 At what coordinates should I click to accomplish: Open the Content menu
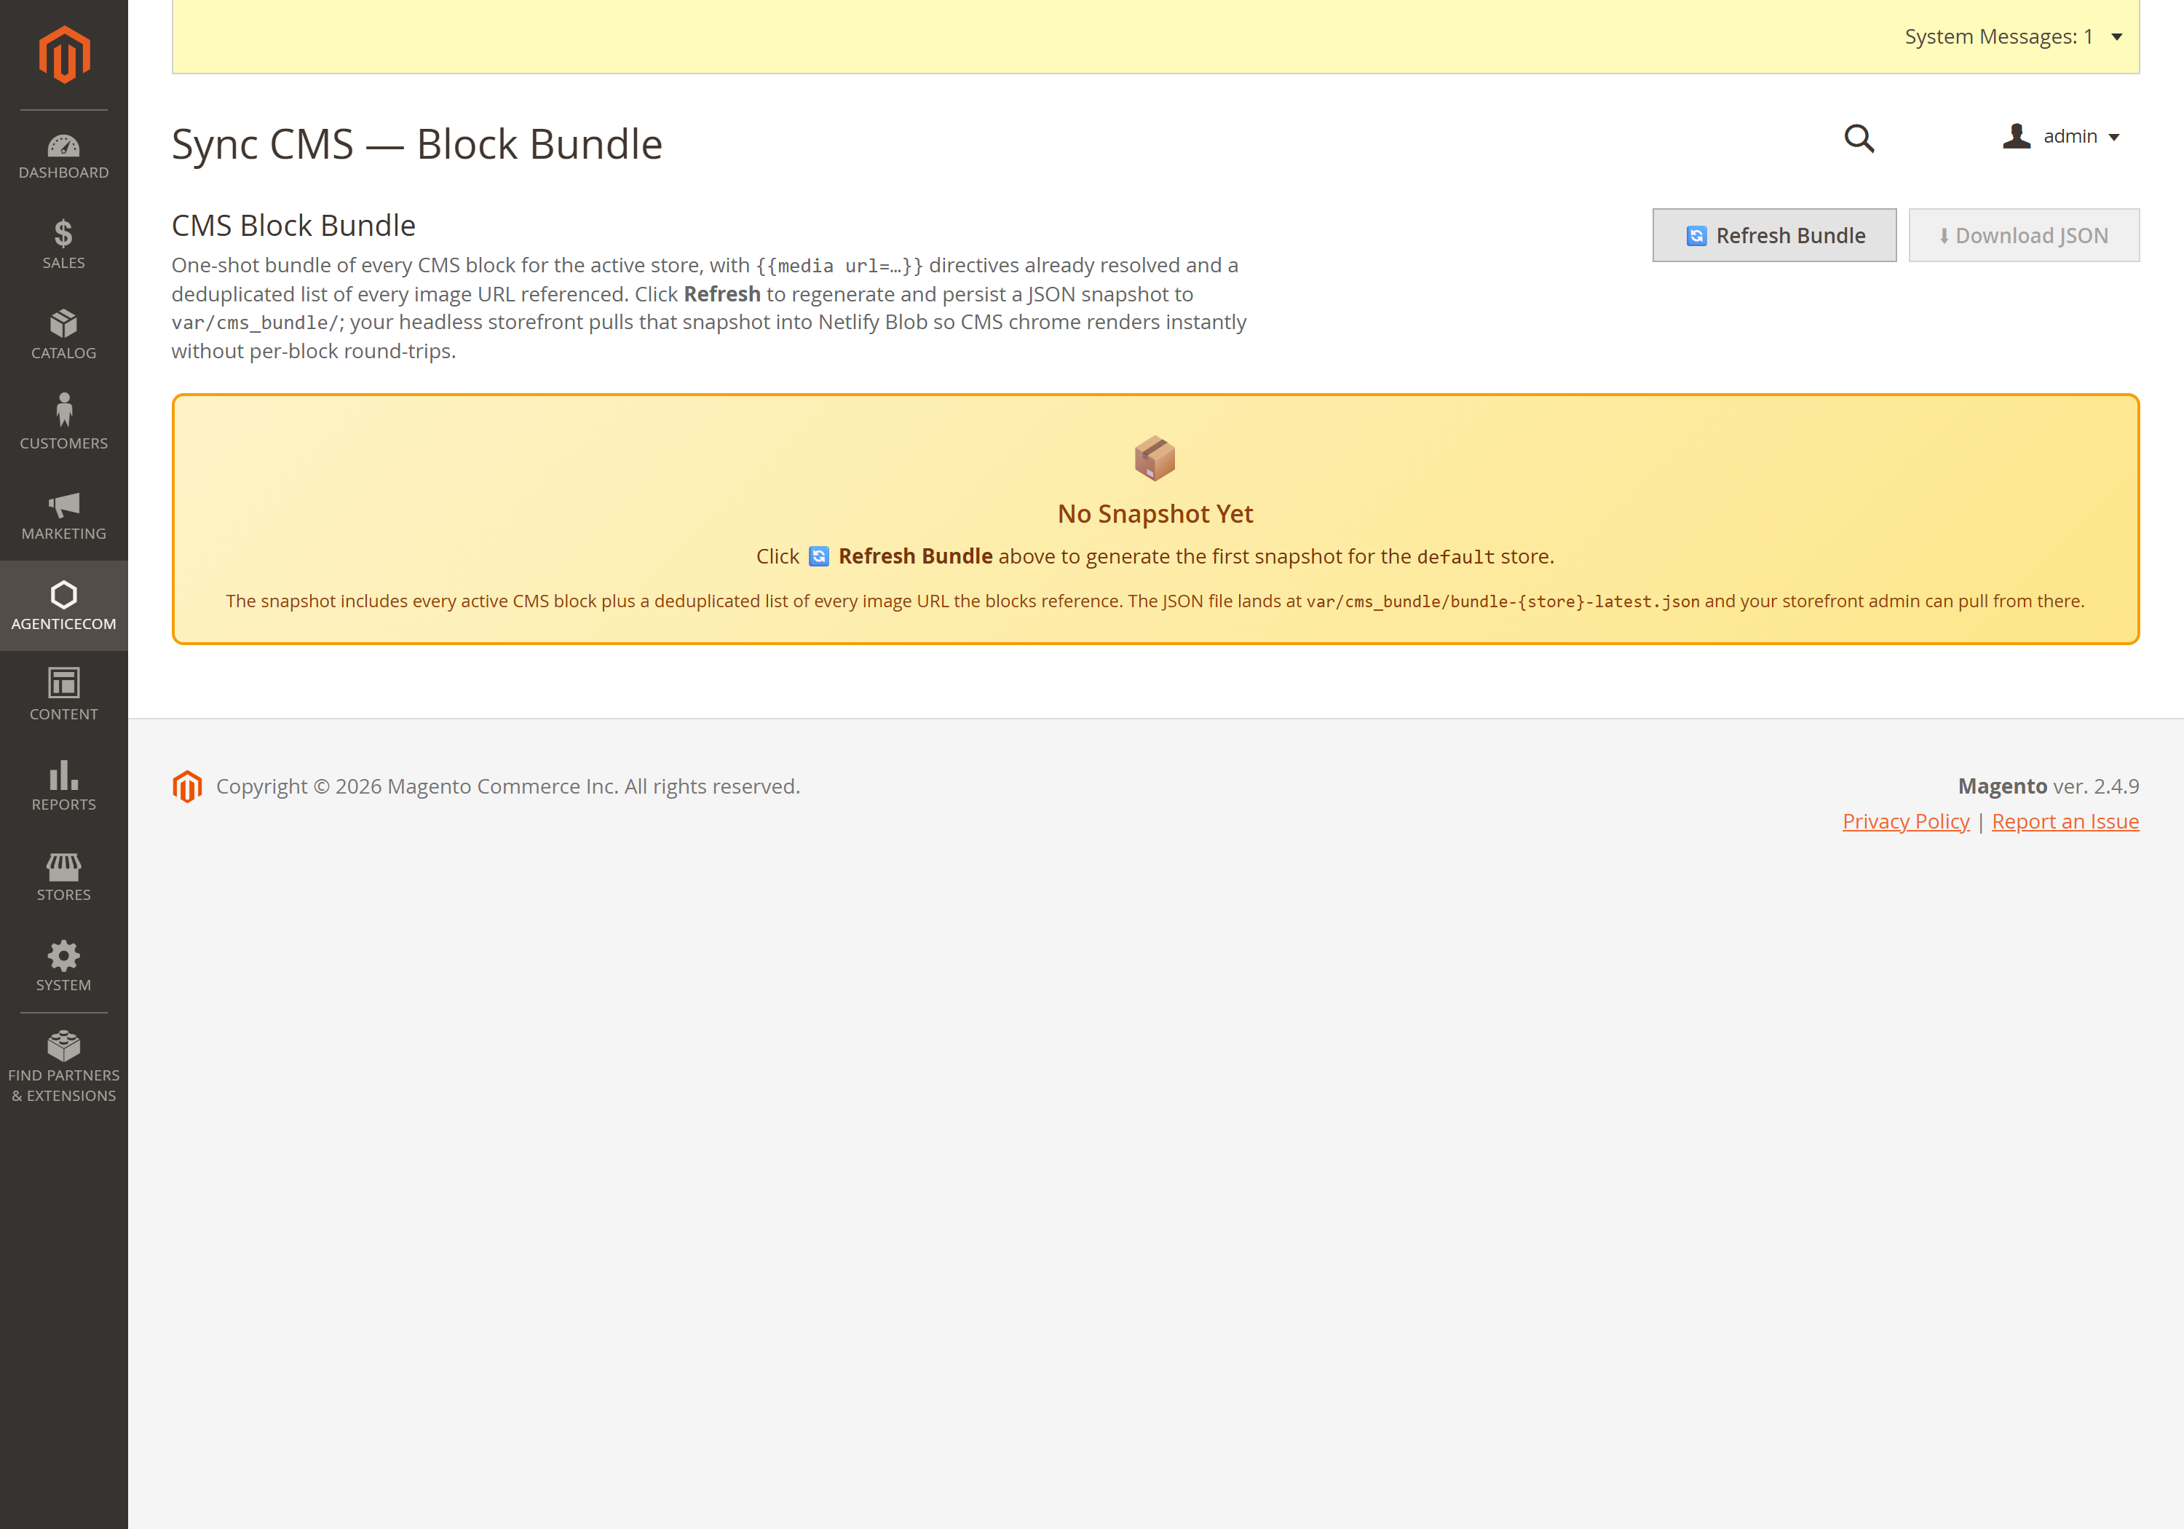(x=64, y=697)
